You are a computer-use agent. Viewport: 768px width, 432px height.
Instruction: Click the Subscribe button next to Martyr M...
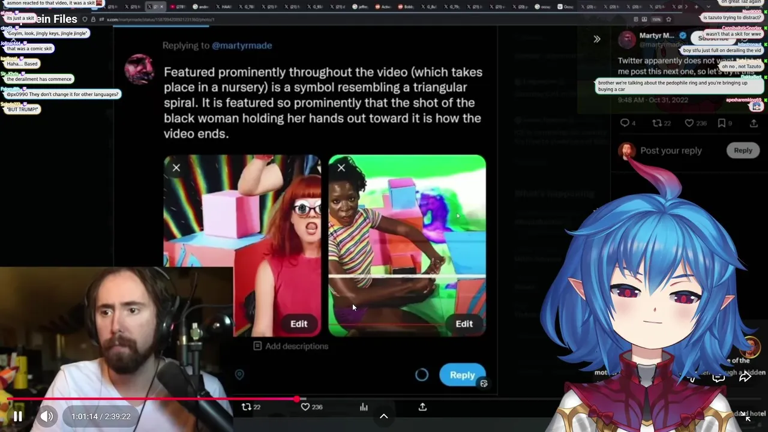pos(713,38)
